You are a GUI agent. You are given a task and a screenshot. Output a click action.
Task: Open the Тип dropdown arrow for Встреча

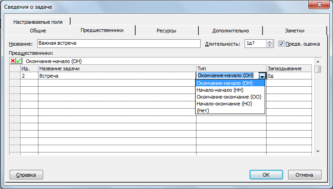point(262,76)
